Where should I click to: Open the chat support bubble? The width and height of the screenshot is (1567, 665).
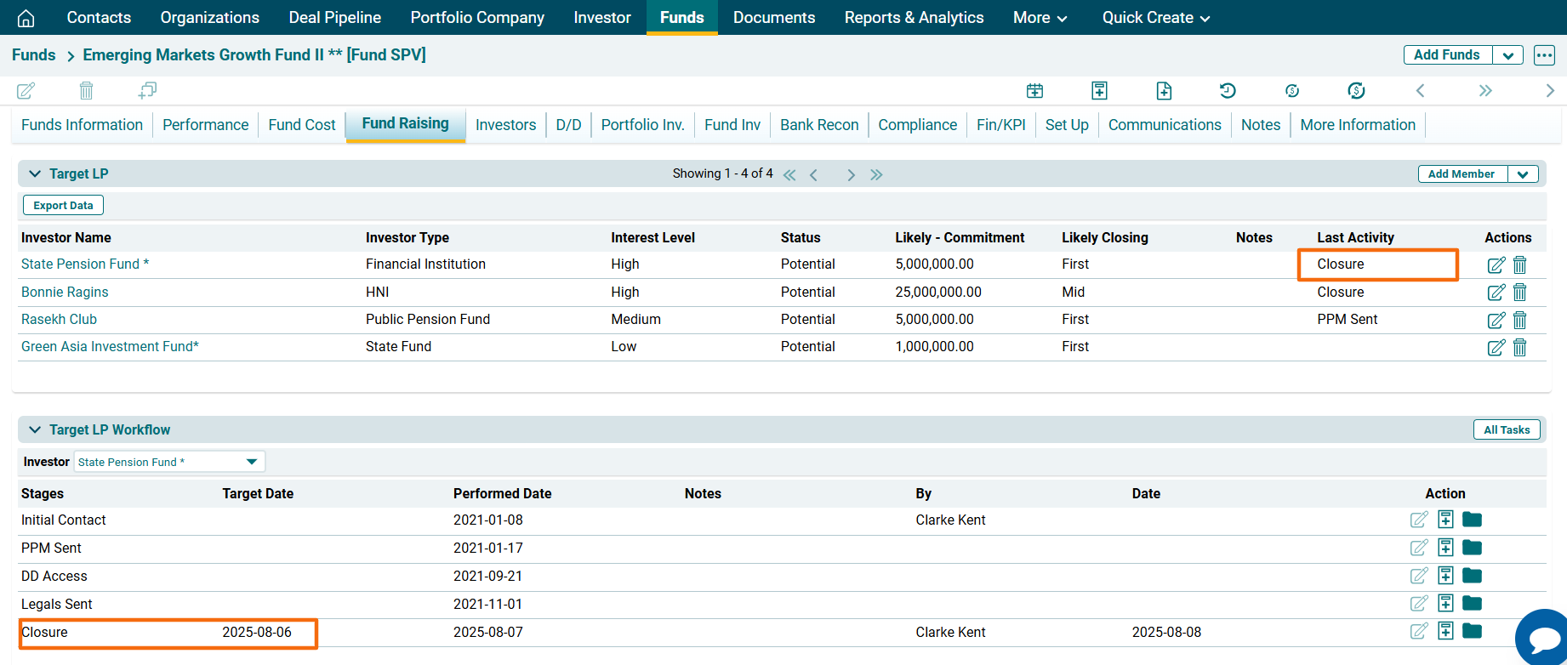click(1543, 637)
